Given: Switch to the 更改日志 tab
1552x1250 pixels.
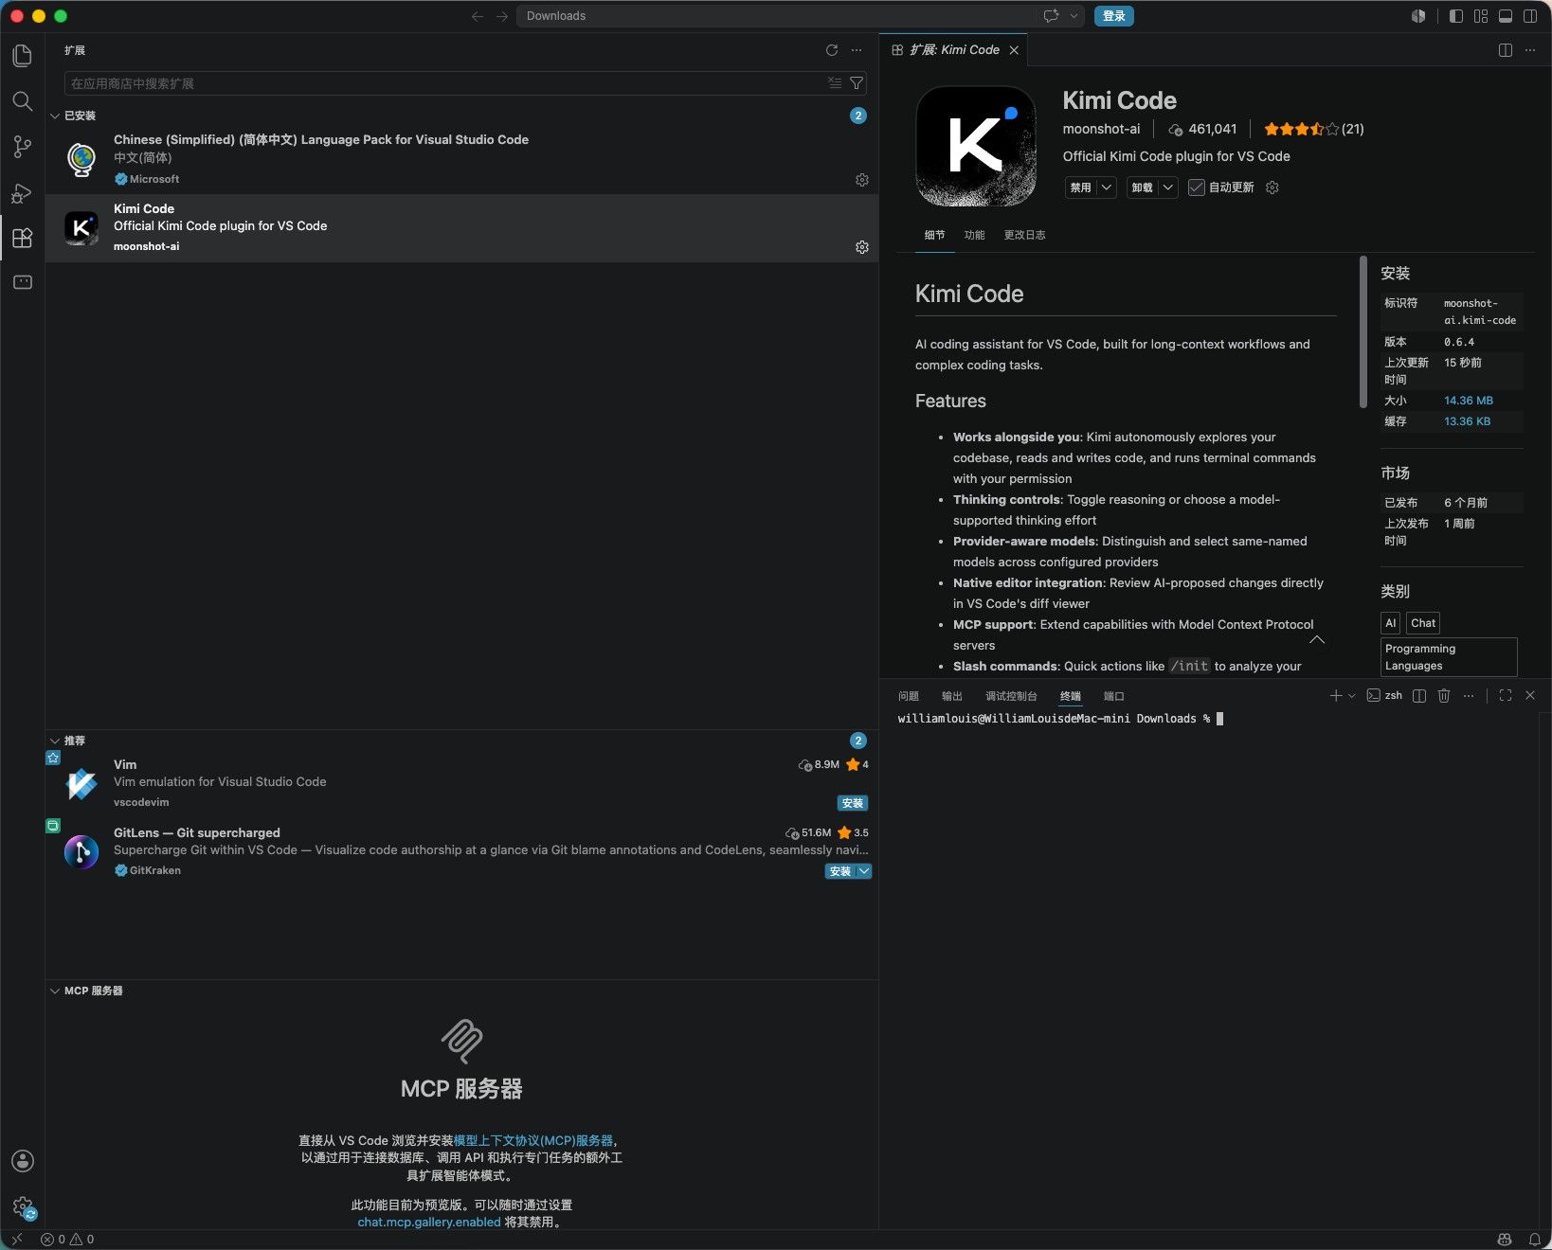Looking at the screenshot, I should click(1025, 235).
